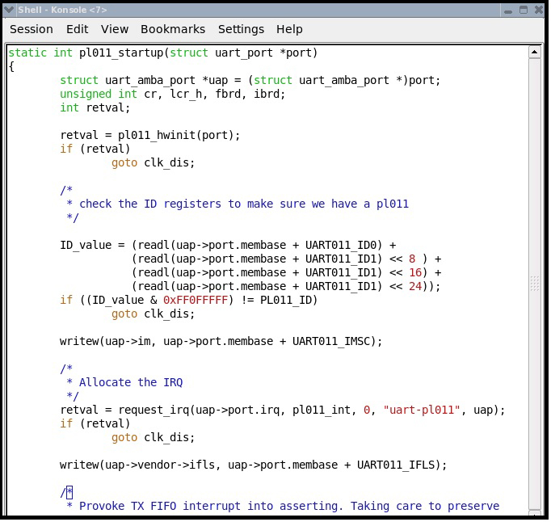551x522 pixels.
Task: Minimize the Konsole window
Action: 508,11
